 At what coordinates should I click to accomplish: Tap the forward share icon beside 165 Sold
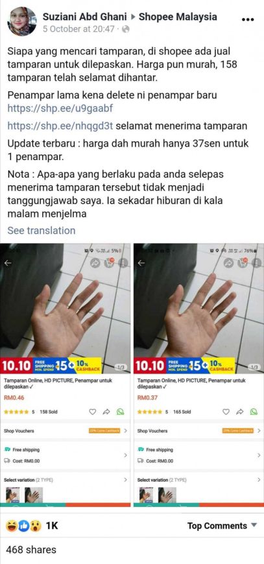(x=239, y=412)
